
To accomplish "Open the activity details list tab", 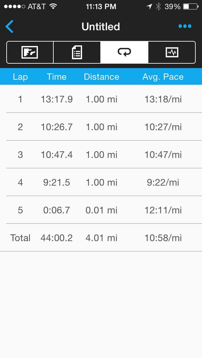I will click(x=77, y=52).
